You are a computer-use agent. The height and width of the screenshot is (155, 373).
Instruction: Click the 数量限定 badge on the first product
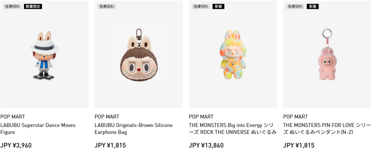(33, 6)
